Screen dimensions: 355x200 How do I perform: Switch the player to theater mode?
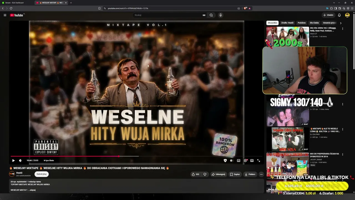252,161
